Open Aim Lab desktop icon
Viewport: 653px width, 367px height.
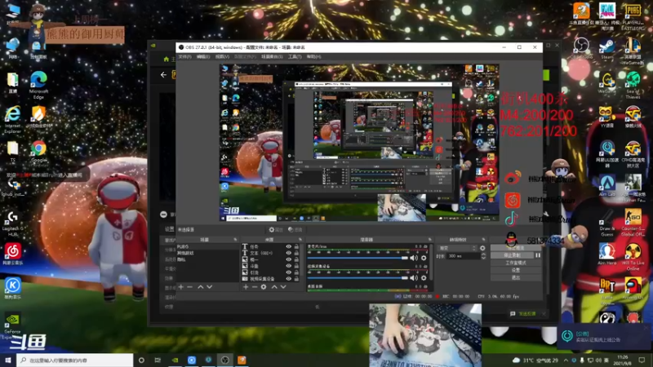pos(606,186)
